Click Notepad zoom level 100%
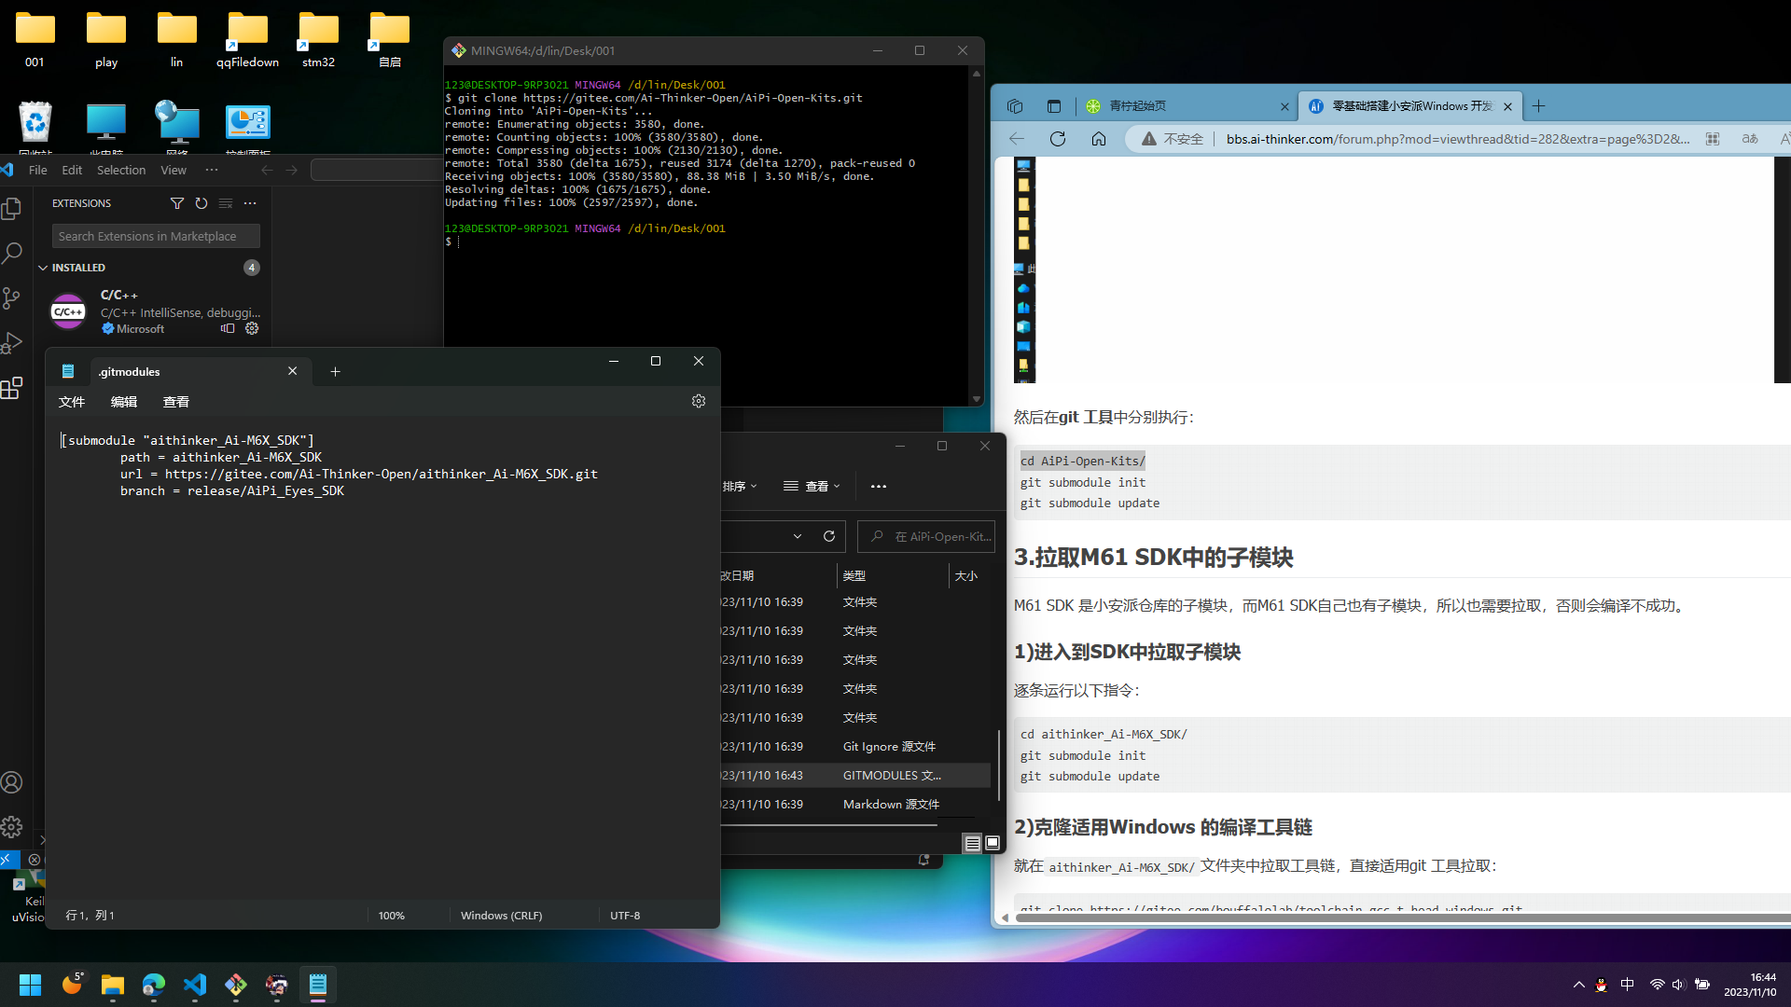Screen dimensions: 1791x1007 (x=392, y=916)
